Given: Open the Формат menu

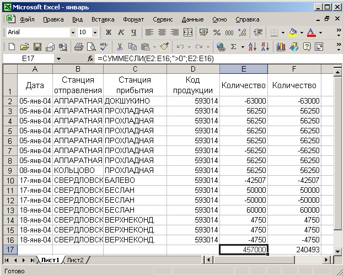Looking at the screenshot, I should pos(133,19).
